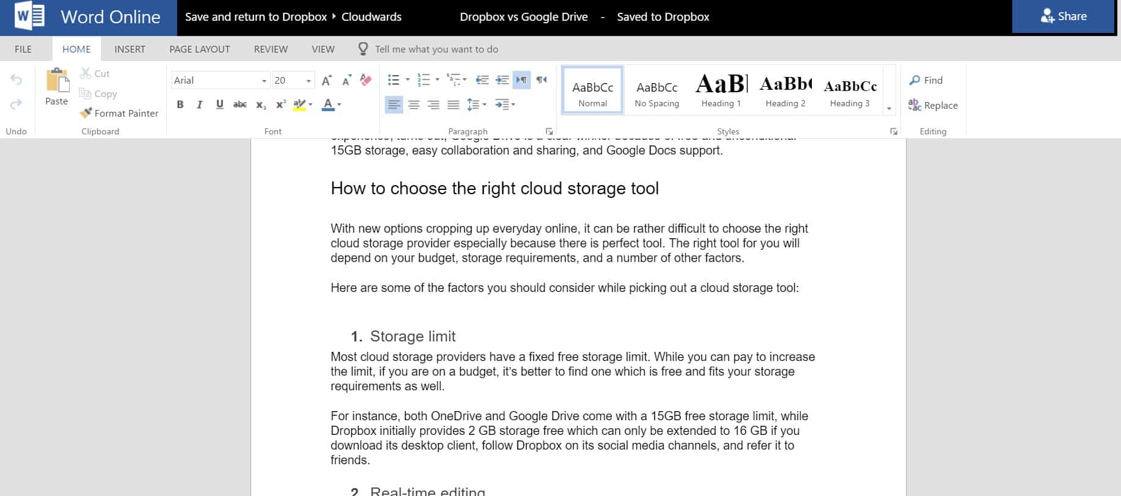Viewport: 1121px width, 496px height.
Task: Click the Cut scissors option
Action: coord(95,73)
